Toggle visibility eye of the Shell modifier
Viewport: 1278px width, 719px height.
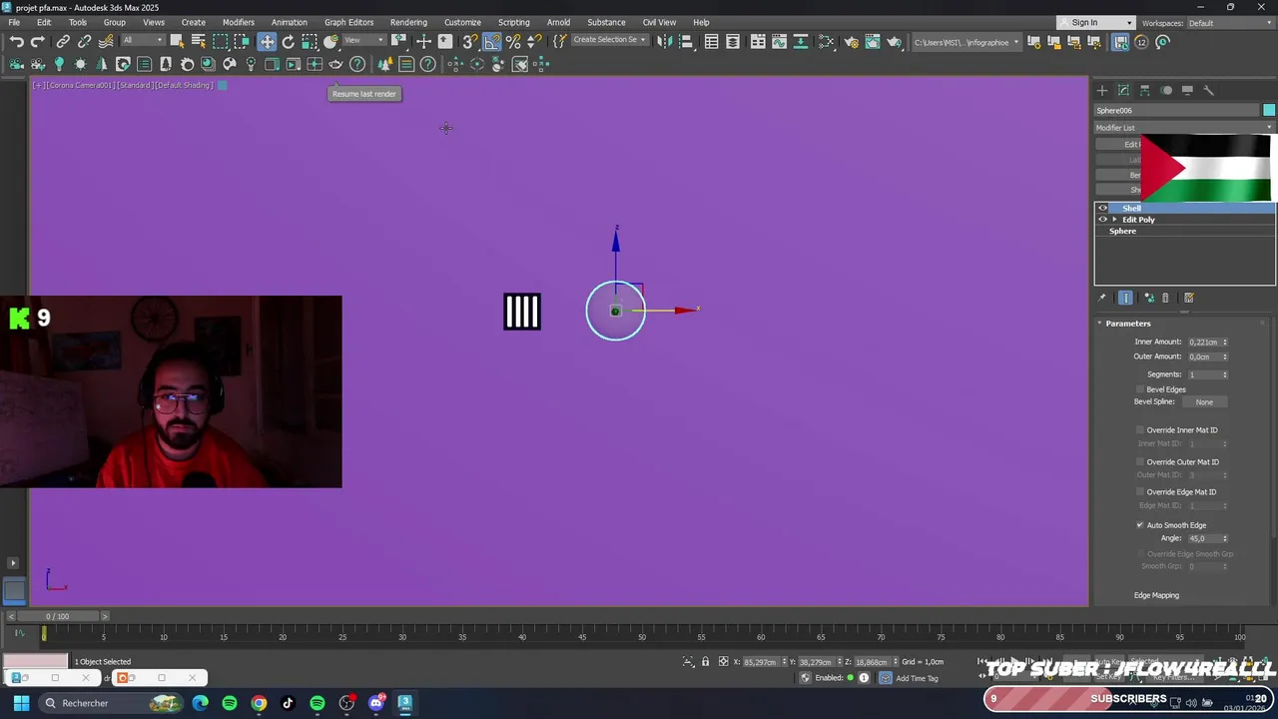pos(1103,209)
